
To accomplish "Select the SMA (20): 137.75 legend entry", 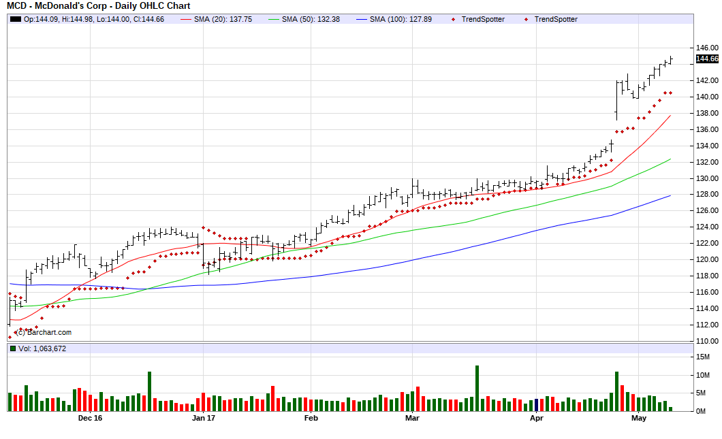I will [223, 19].
